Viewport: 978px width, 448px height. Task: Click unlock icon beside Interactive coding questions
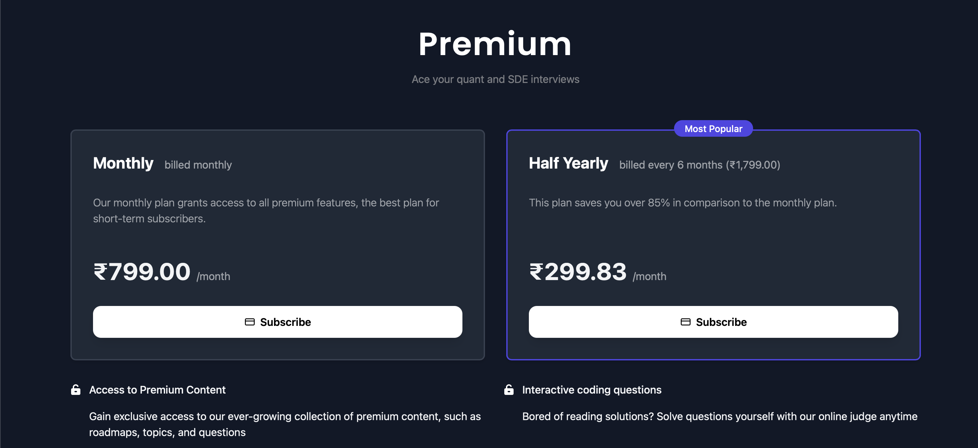tap(509, 390)
